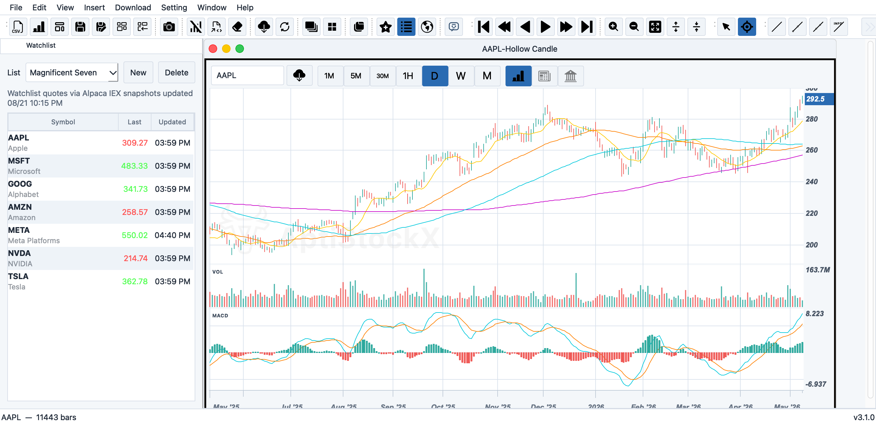The height and width of the screenshot is (425, 876).
Task: Click the AAPL symbol input field
Action: 248,75
